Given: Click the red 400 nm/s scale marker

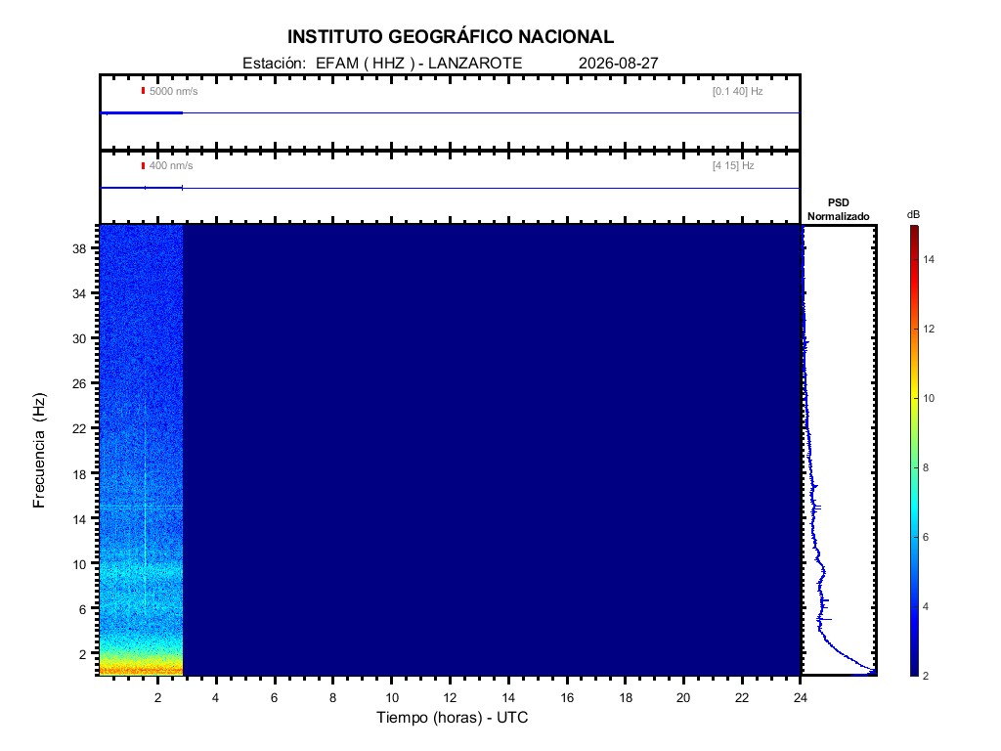Looking at the screenshot, I should tap(143, 165).
